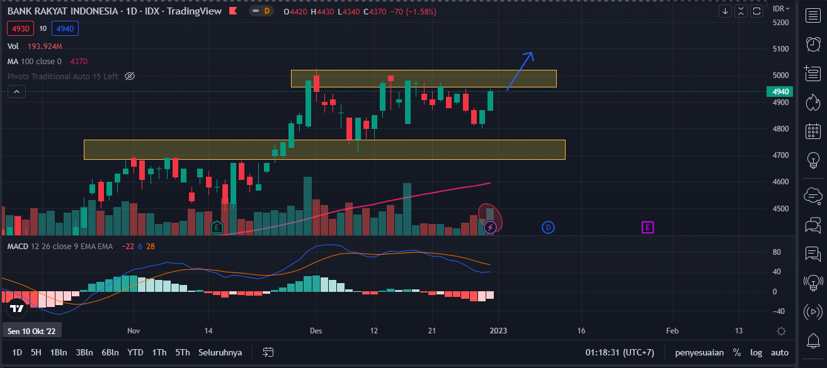Select the 3Bln time range
This screenshot has height=368, width=827.
click(84, 352)
